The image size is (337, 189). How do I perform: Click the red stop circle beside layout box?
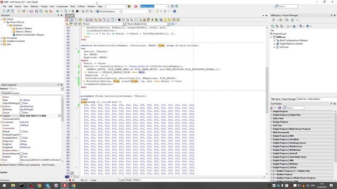[x=136, y=6]
